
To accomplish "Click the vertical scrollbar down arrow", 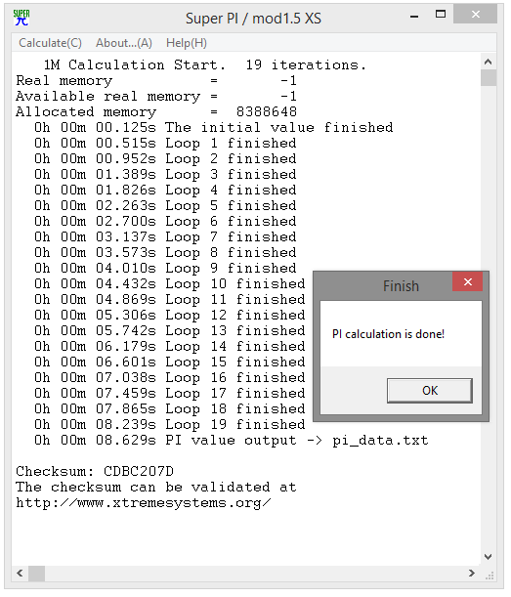I will (489, 557).
